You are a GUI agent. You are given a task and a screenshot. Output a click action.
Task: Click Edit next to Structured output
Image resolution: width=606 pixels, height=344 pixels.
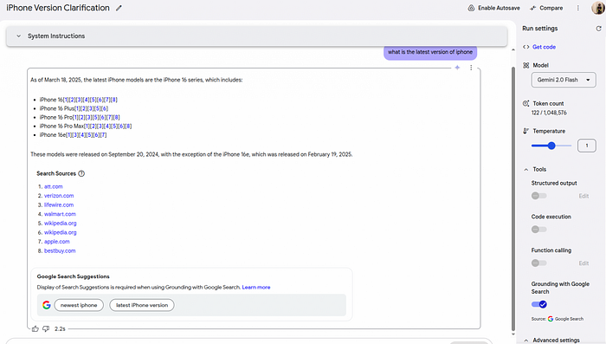(x=583, y=196)
